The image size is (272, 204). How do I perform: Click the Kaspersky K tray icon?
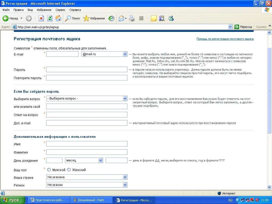coord(252,200)
